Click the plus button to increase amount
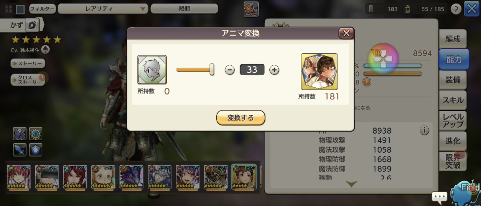Viewport: 481px width, 206px height. [274, 70]
